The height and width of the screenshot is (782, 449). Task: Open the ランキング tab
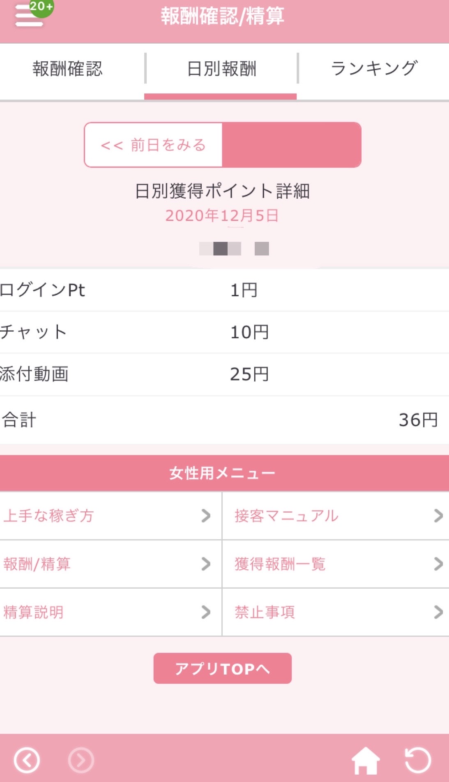coord(374,69)
